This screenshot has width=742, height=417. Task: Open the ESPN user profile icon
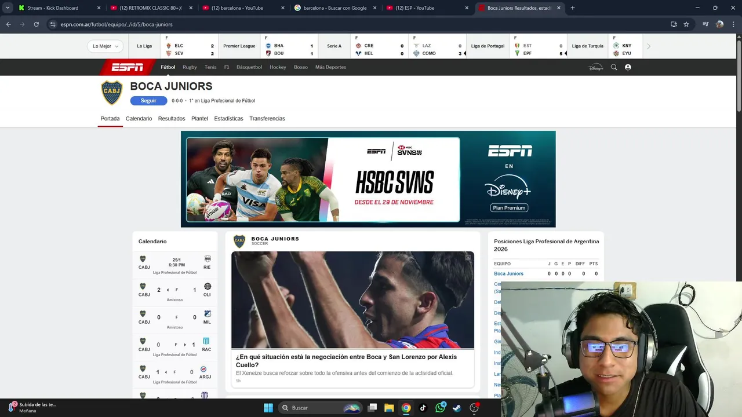click(628, 67)
